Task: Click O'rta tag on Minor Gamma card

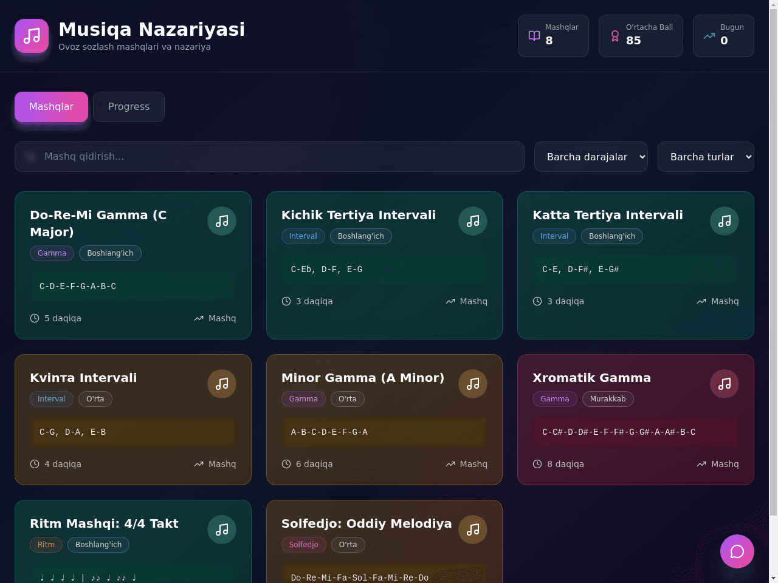Action: point(348,399)
